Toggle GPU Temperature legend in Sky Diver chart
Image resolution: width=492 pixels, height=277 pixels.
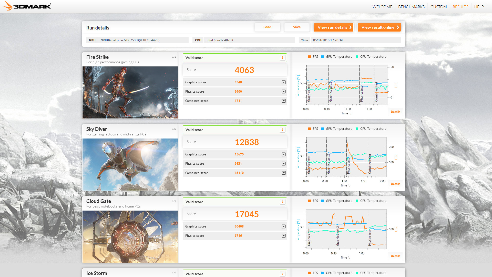(336, 129)
